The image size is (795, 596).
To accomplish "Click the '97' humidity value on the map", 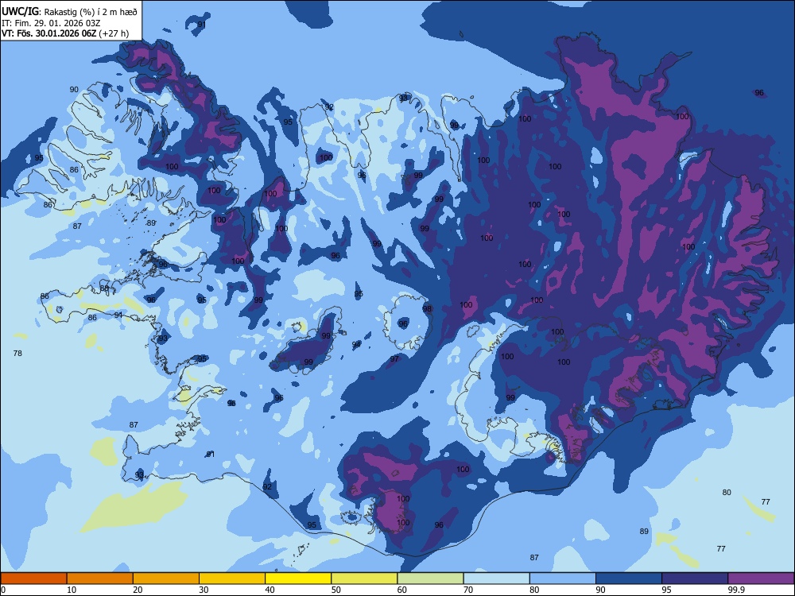I will click(394, 359).
